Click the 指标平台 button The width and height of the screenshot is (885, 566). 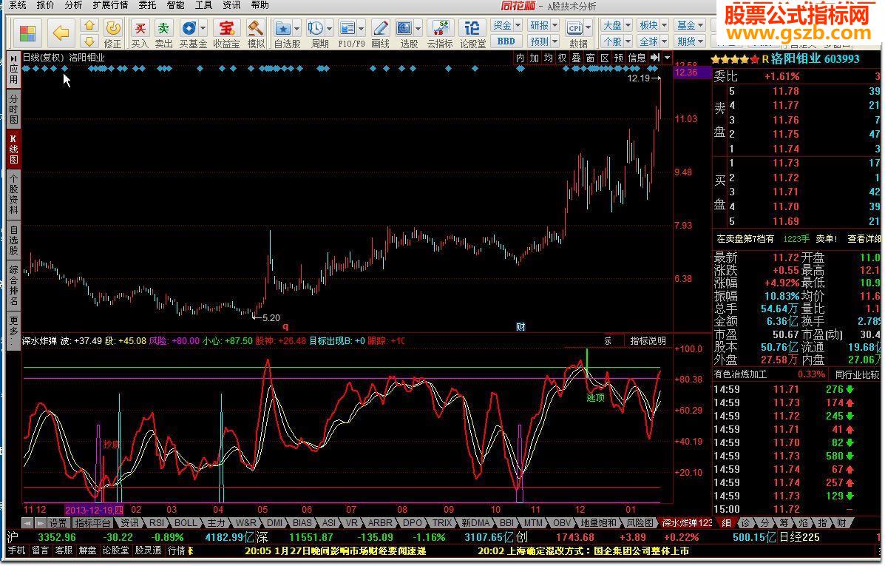pyautogui.click(x=92, y=523)
